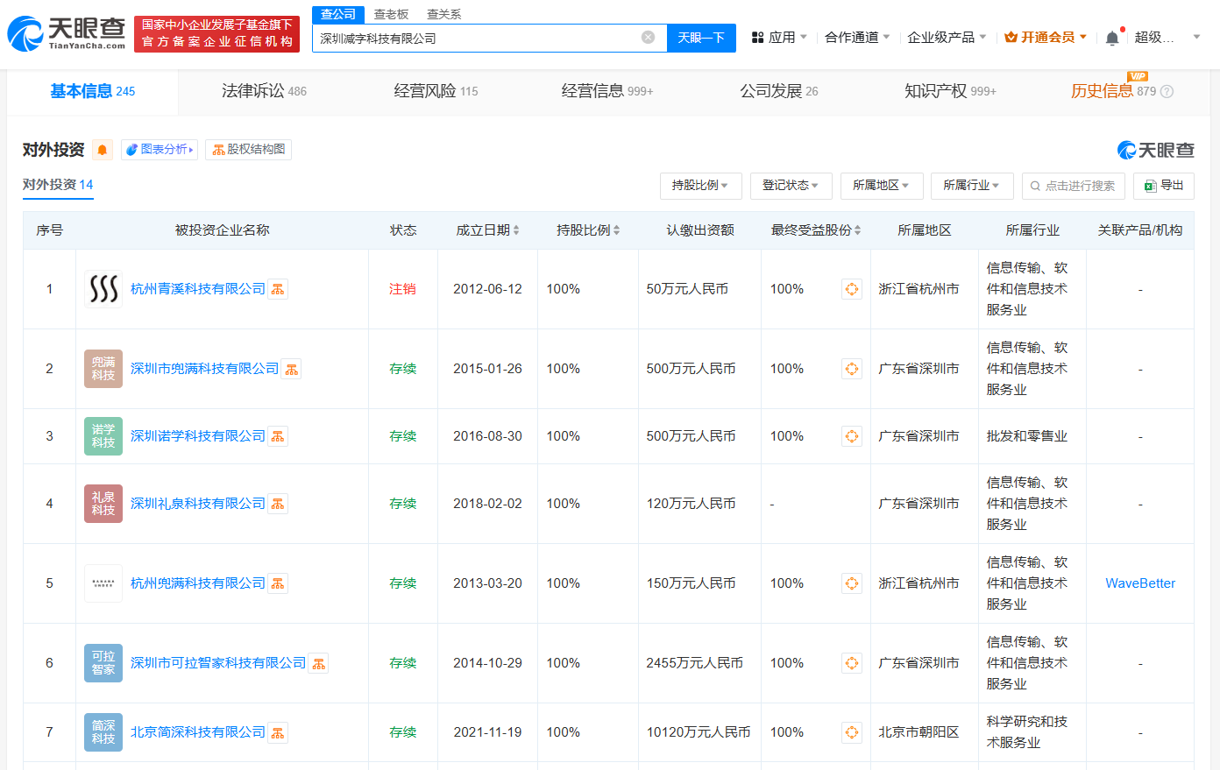Open the 持股比例 filter dropdown
Image resolution: width=1220 pixels, height=770 pixels.
pos(699,186)
